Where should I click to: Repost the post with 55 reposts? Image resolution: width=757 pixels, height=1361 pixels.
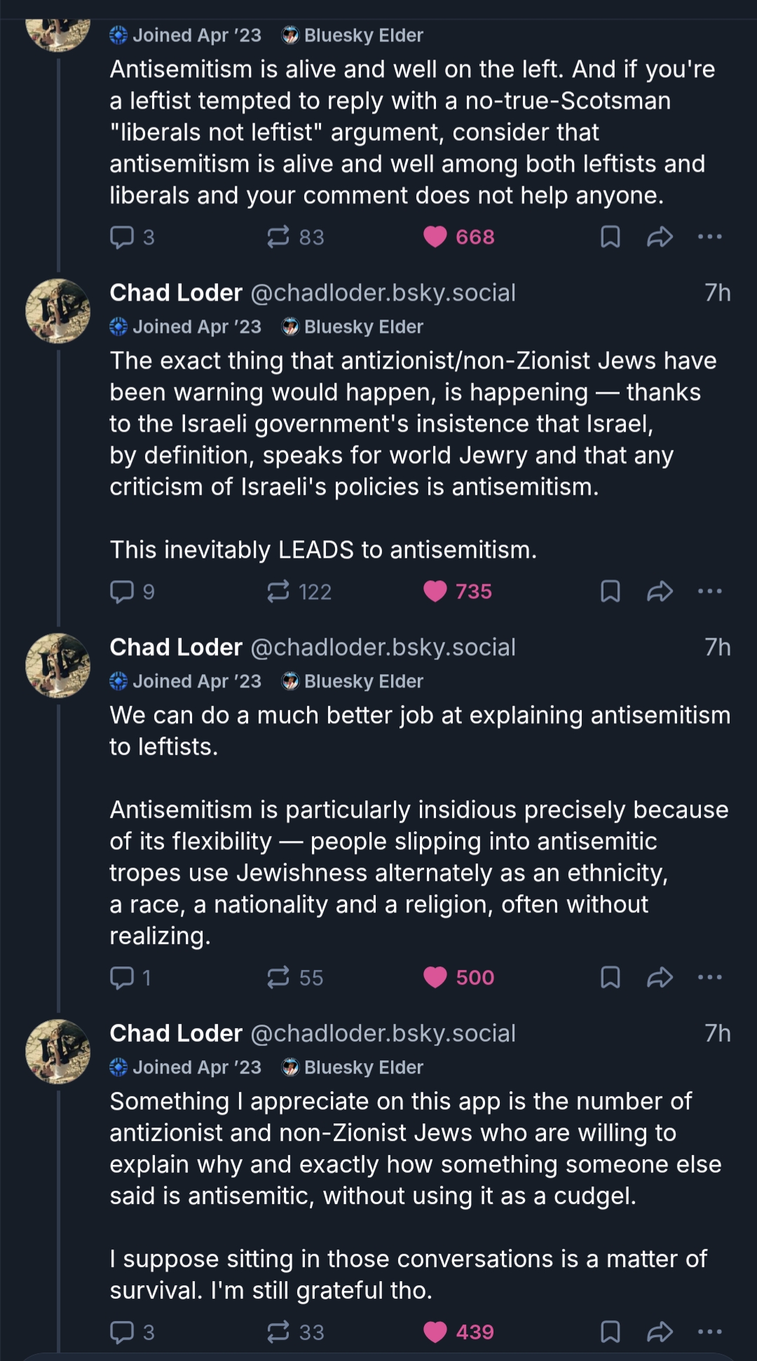278,977
